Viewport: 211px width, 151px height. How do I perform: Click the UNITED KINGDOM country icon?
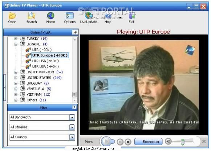coord(23,72)
